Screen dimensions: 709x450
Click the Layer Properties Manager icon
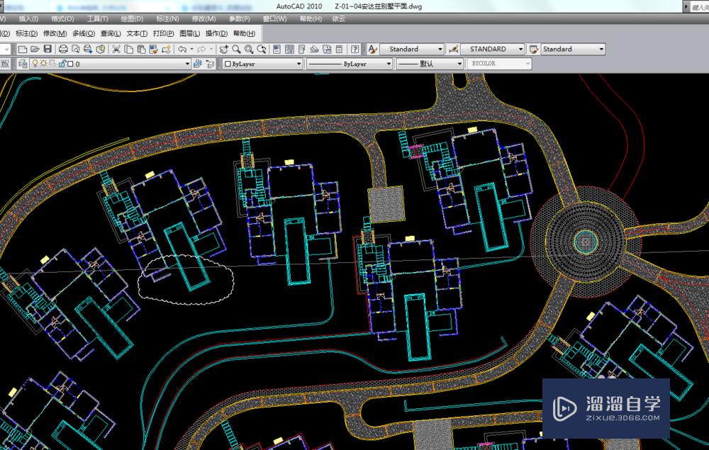pyautogui.click(x=22, y=64)
